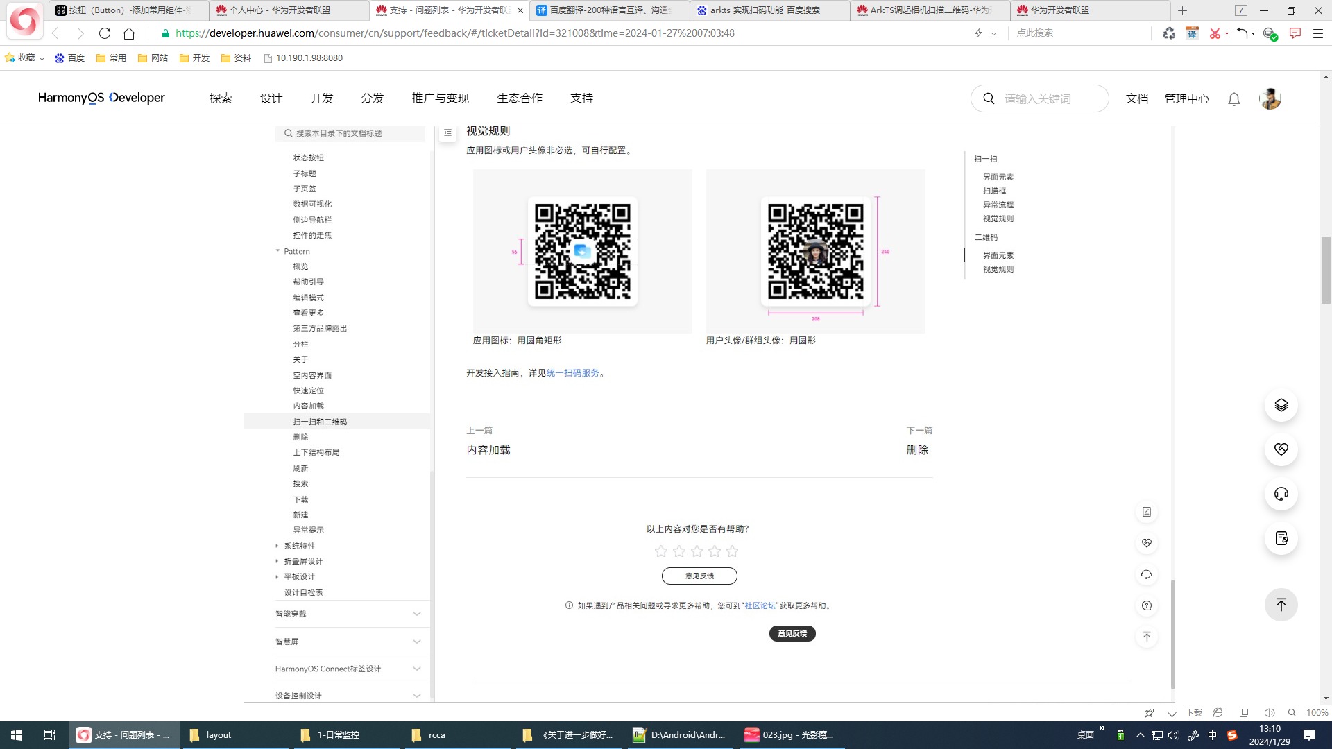This screenshot has width=1332, height=749.
Task: Click the 意见反馈 outlined button
Action: (x=699, y=576)
